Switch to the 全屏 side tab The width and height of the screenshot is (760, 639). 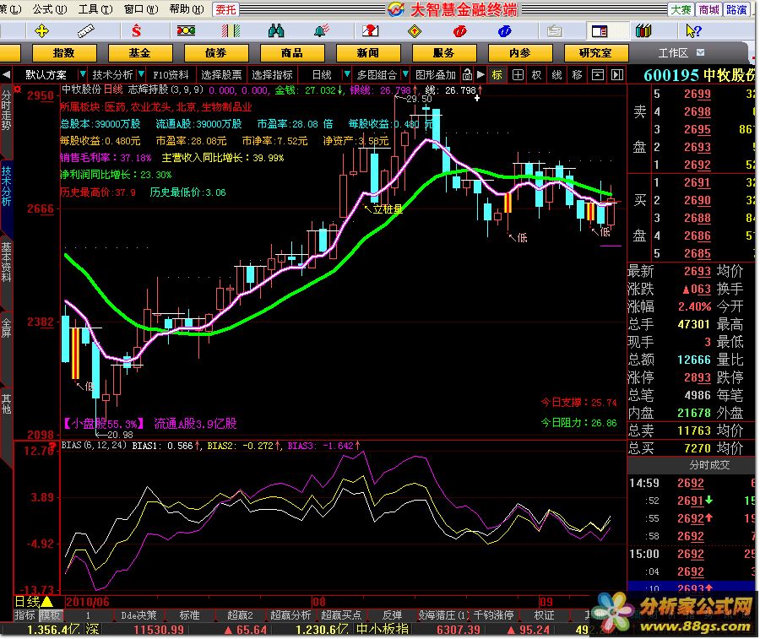pos(6,328)
